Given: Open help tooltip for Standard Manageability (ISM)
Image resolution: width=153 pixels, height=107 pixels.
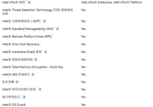Looking at the screenshot, I should coord(57,29).
